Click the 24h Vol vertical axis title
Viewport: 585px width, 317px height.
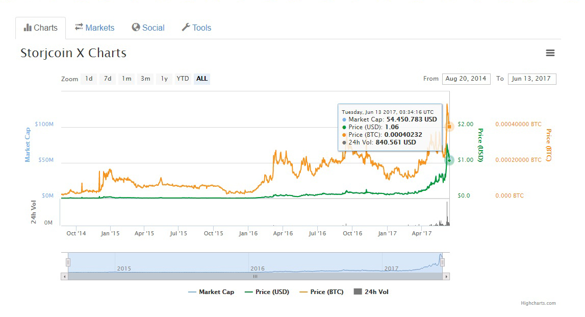point(34,212)
